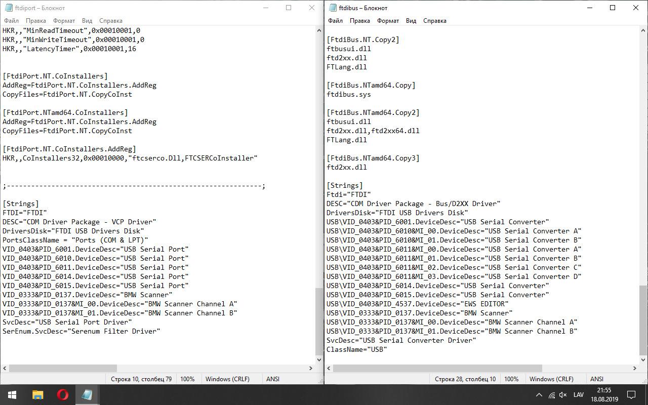The height and width of the screenshot is (405, 648).
Task: Open File Explorer from the taskbar
Action: 38,394
